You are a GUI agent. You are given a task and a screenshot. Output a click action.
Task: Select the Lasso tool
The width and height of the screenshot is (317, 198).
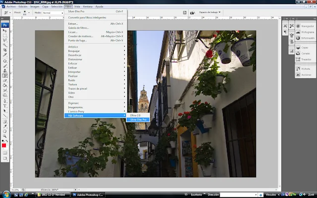click(5, 41)
